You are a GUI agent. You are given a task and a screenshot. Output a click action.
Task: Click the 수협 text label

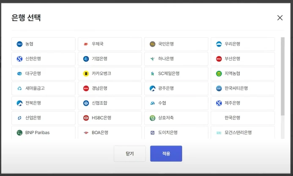(162, 103)
